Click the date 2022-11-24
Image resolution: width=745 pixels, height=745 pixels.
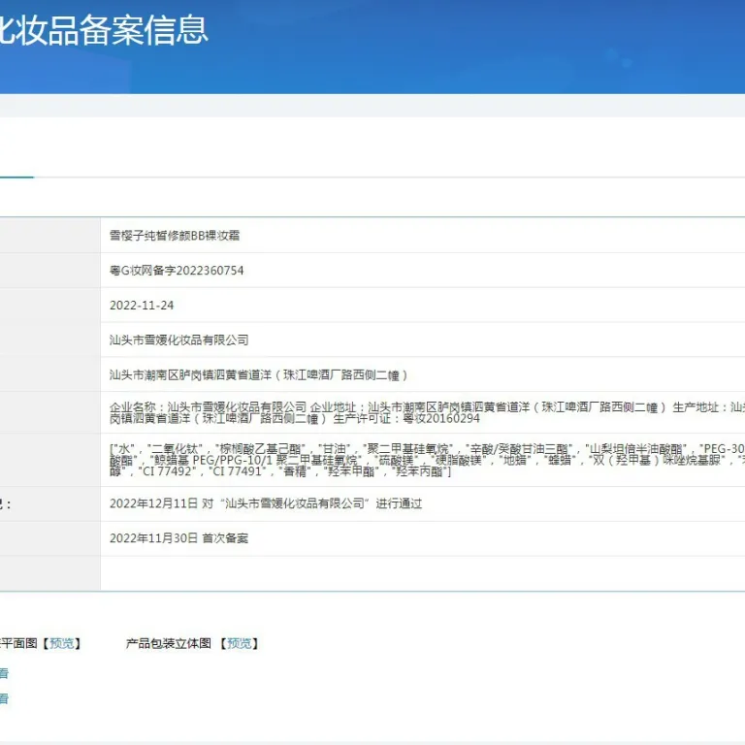pyautogui.click(x=142, y=305)
